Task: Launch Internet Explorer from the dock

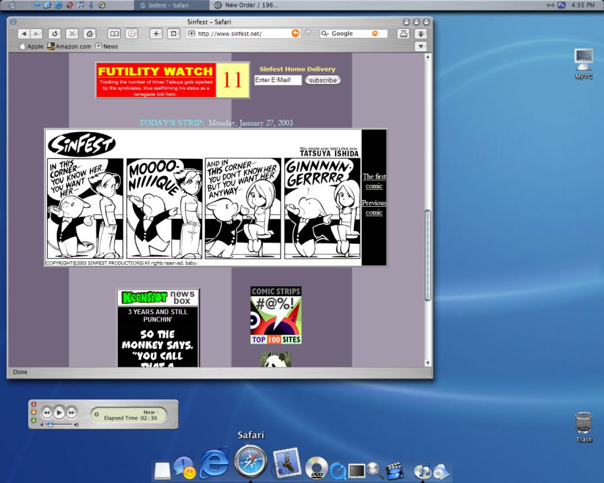Action: [214, 463]
